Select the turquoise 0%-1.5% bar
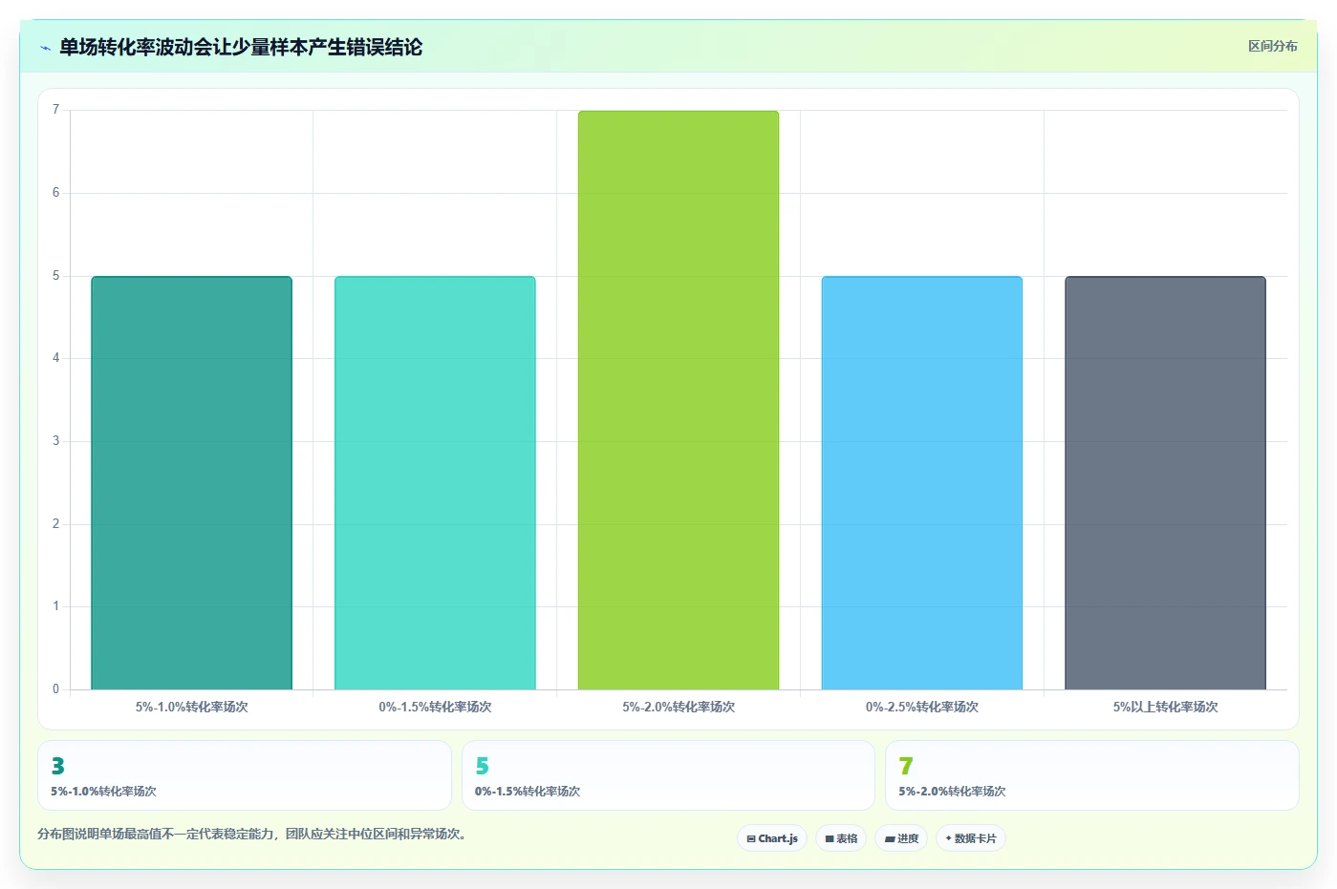 [x=435, y=483]
